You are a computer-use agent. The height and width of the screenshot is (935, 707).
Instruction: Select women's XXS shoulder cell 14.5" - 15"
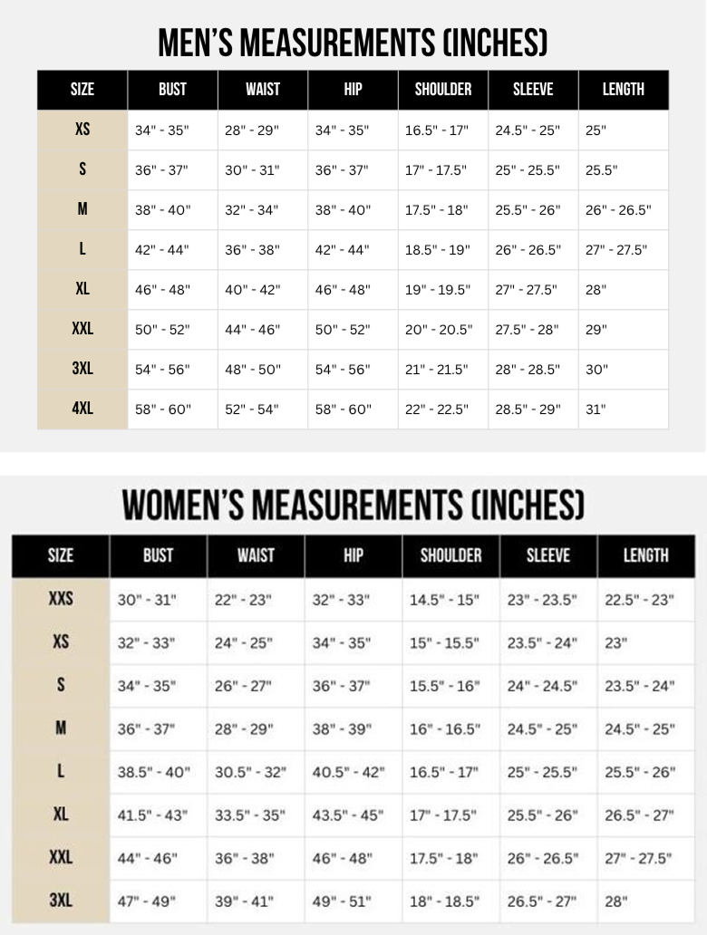(x=444, y=600)
